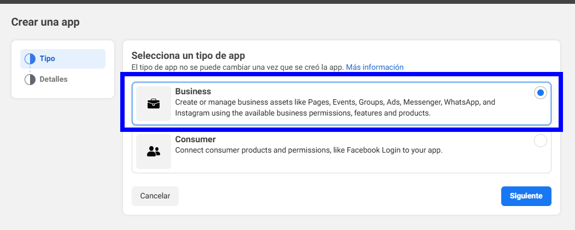The height and width of the screenshot is (230, 575).
Task: Select the Consumer radio button
Action: 540,141
